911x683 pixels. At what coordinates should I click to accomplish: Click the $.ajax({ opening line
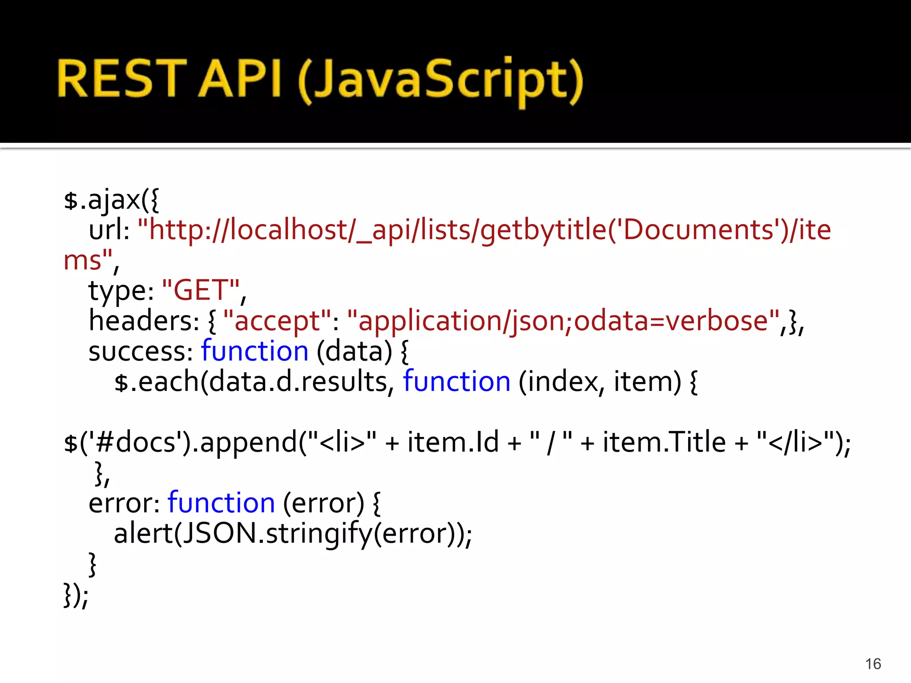pos(111,200)
